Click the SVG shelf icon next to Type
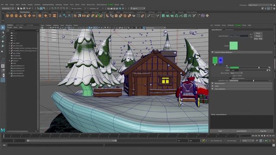 (x=54, y=15)
